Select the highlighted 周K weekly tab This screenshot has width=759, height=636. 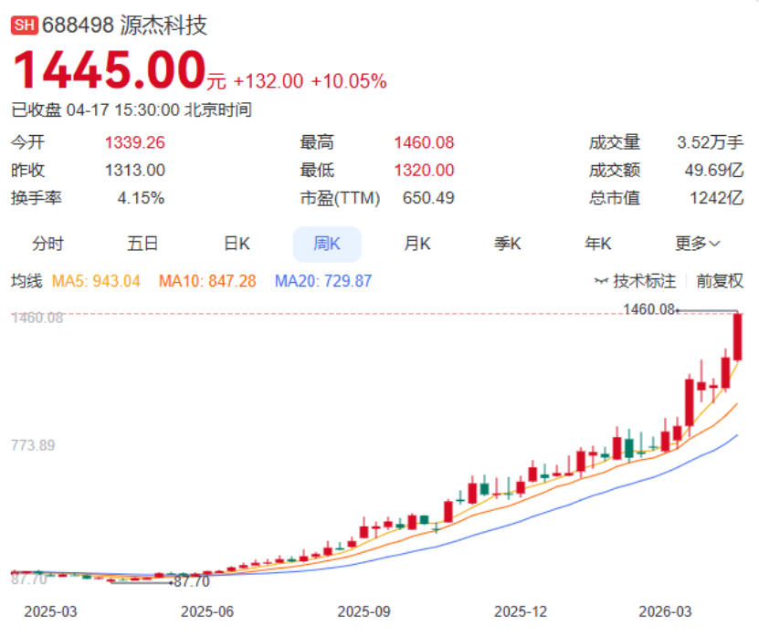[x=326, y=244]
